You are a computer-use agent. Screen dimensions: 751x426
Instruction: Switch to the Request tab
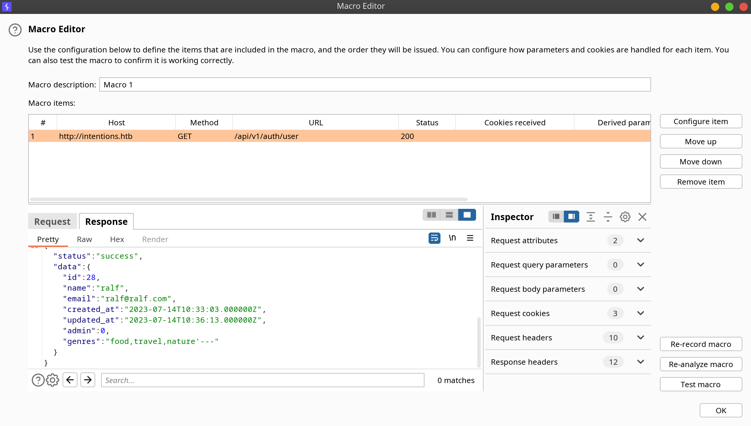[x=52, y=222]
